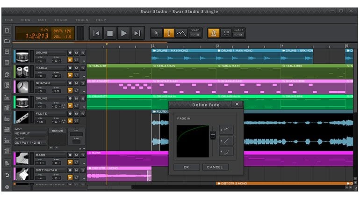Close the Define Fade dialog with X
This screenshot has height=199, width=360.
pyautogui.click(x=237, y=104)
